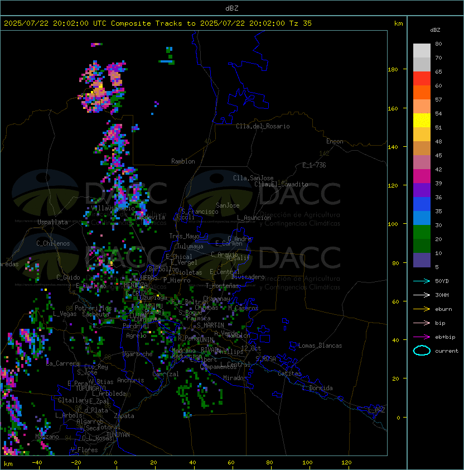Image resolution: width=464 pixels, height=470 pixels.
Task: Click the yellow eburn arrow in legend
Action: [x=422, y=309]
